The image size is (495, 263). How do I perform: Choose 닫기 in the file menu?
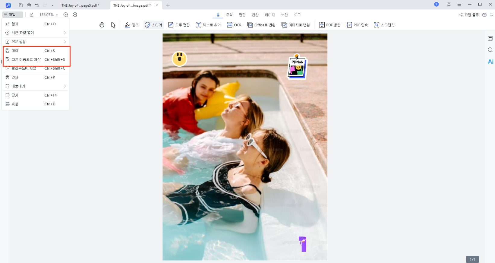(36, 95)
